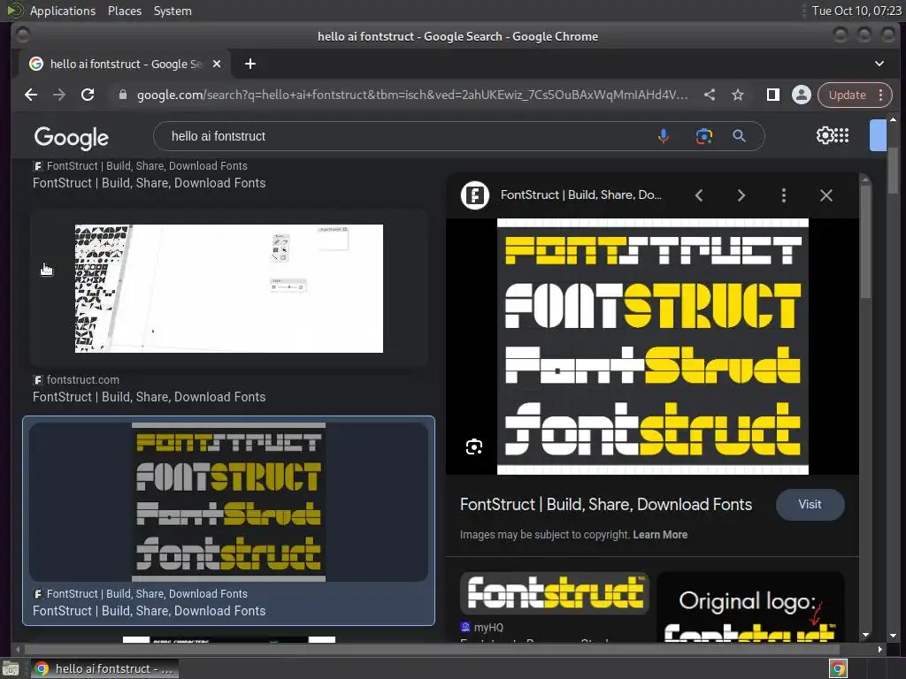Click the show desktop icon in taskbar
The width and height of the screenshot is (906, 679).
[11, 668]
